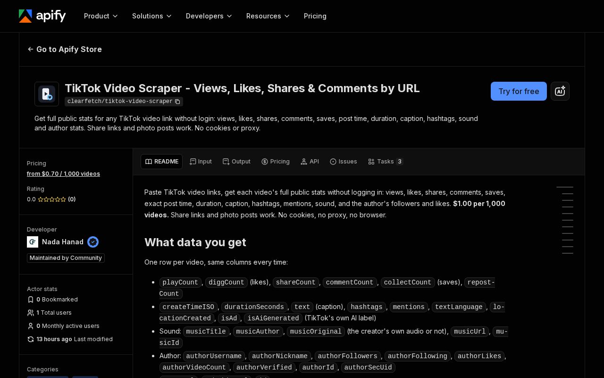The width and height of the screenshot is (604, 378).
Task: Expand the Developers menu
Action: pos(209,16)
